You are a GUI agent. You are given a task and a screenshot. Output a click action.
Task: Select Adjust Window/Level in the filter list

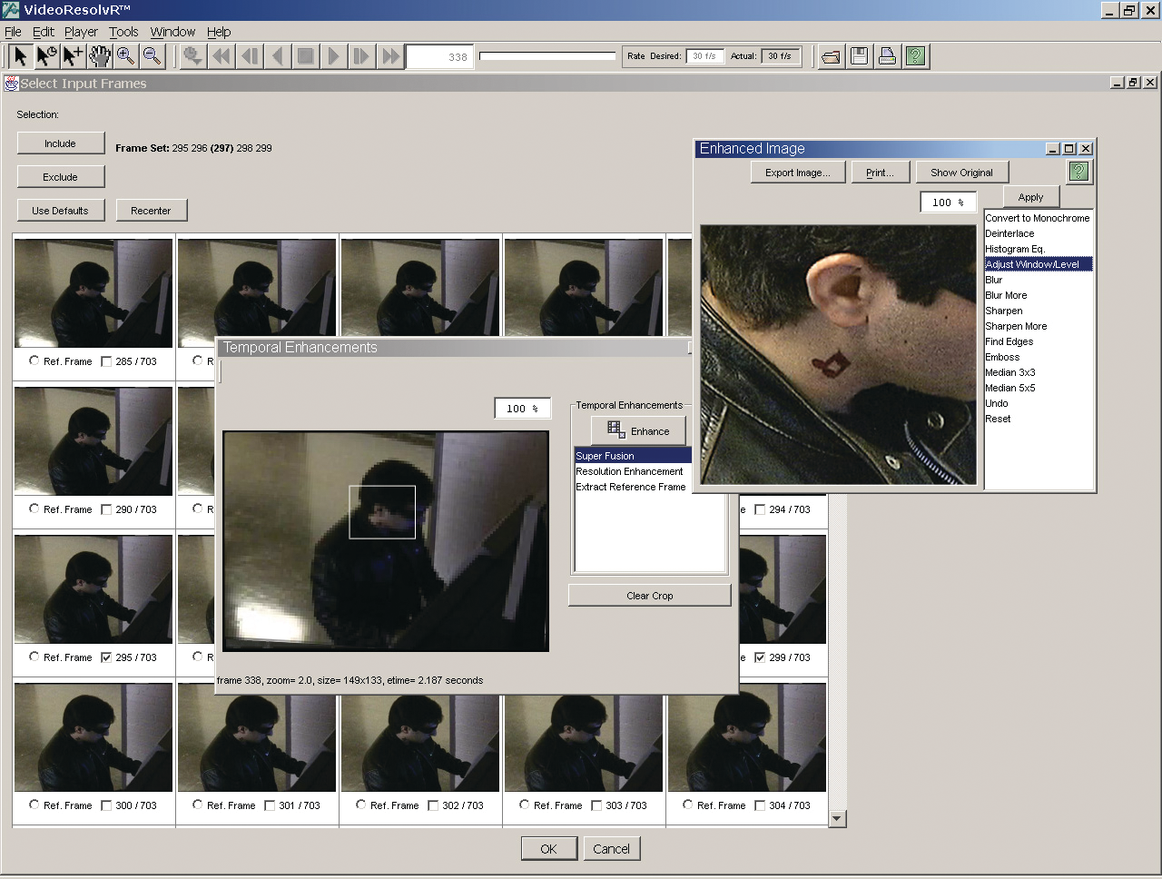[x=1038, y=263]
